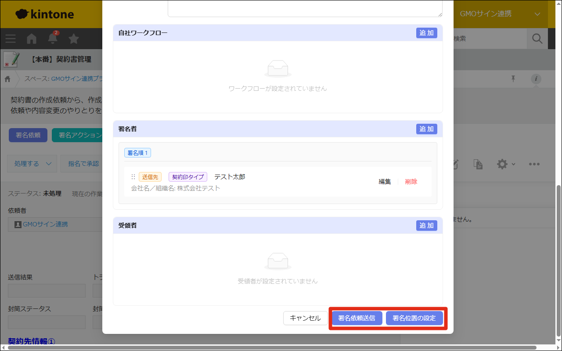562x351 pixels.
Task: Open the GMOサイン連携 requester link
Action: tap(45, 224)
